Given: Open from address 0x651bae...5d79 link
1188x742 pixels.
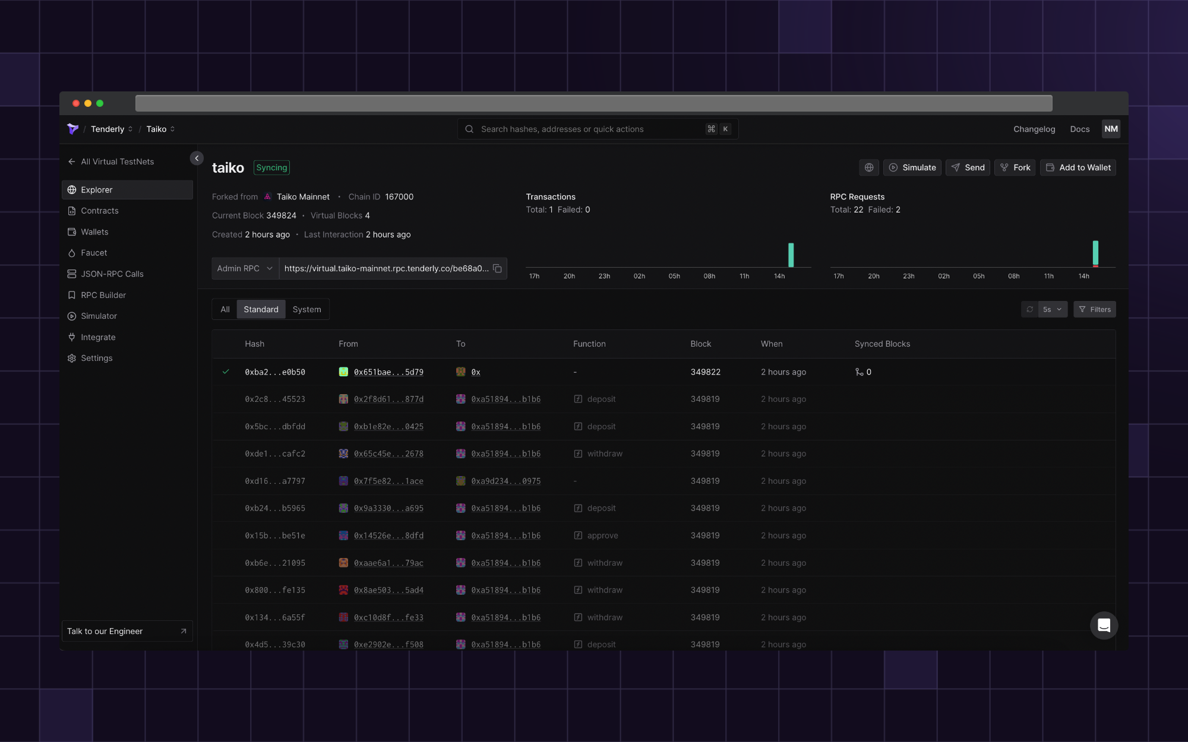Looking at the screenshot, I should [x=388, y=372].
